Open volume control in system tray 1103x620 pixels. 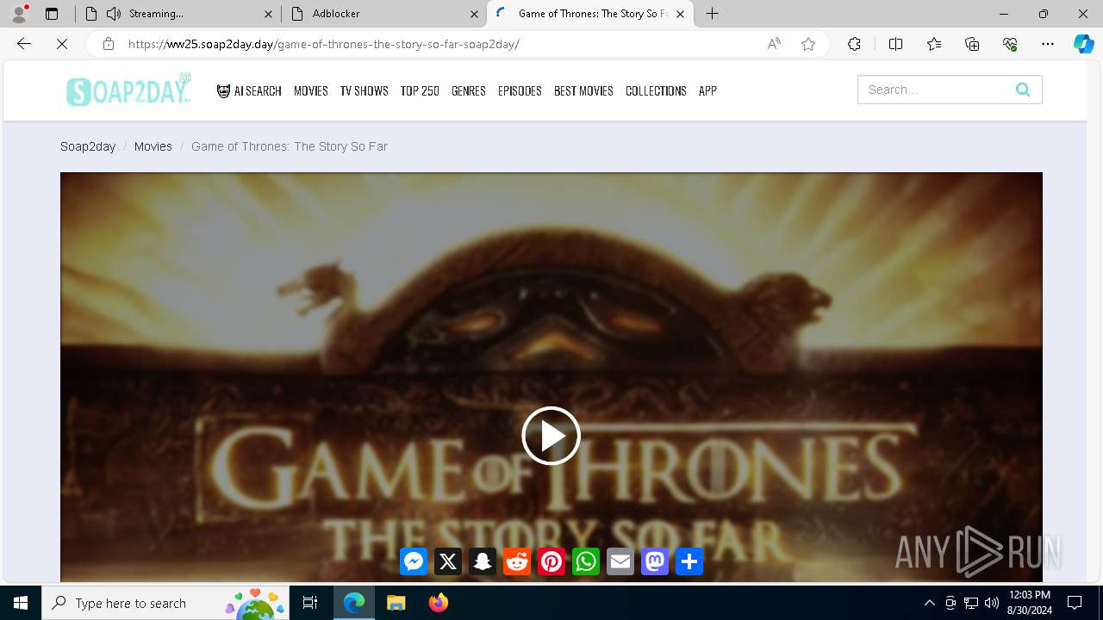(991, 603)
